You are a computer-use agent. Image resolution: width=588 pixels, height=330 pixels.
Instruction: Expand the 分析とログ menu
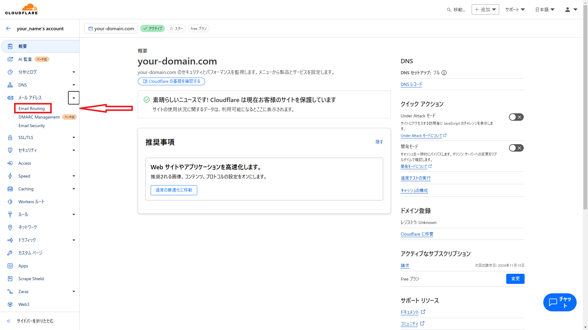[73, 72]
